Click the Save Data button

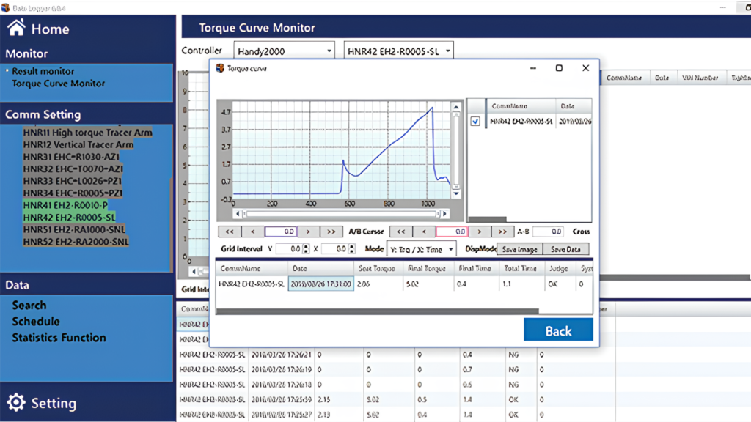(565, 249)
